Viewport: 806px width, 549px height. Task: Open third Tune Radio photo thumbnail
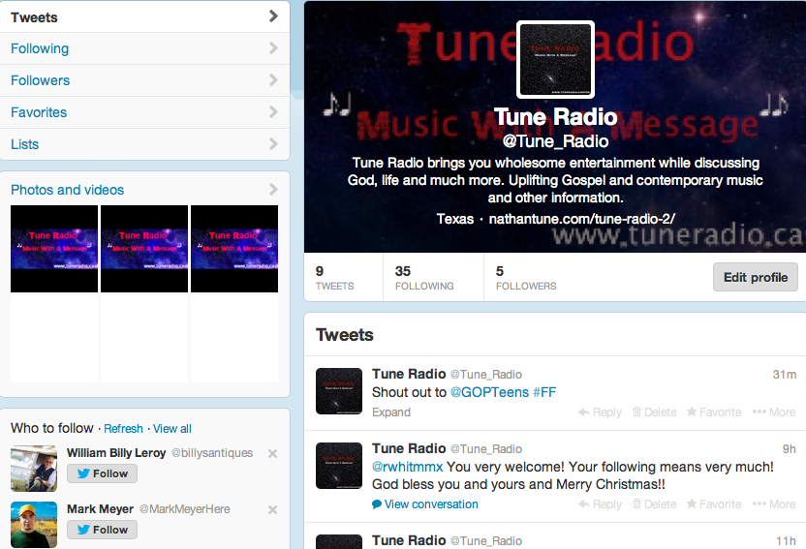point(234,249)
